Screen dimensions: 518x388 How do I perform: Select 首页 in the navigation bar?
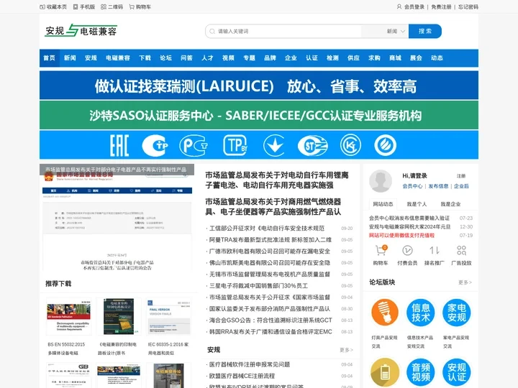[x=49, y=58]
